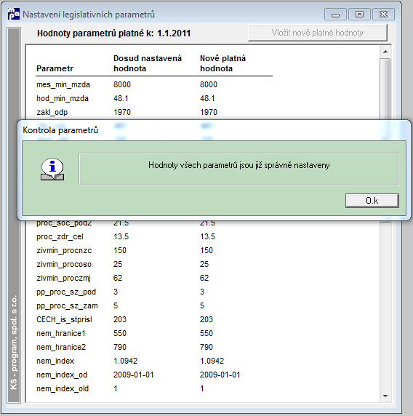This screenshot has width=413, height=416.
Task: Select the nem_index_od parameter name
Action: tap(62, 375)
